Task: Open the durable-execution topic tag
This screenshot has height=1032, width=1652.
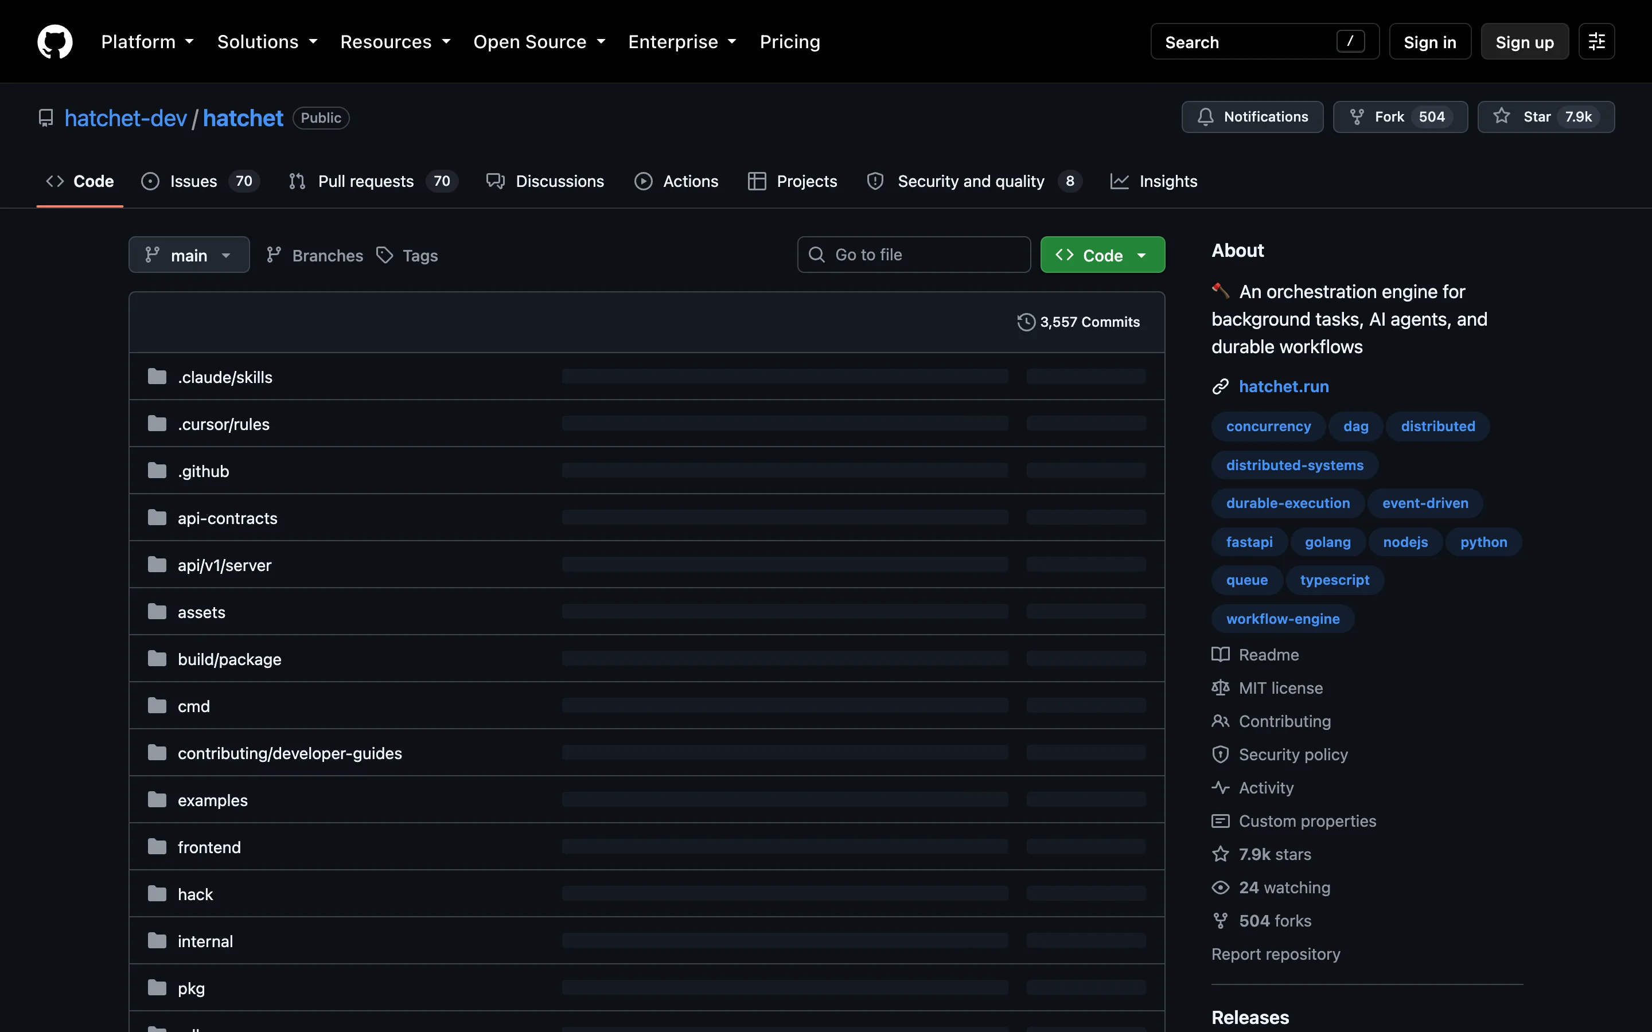Action: pos(1287,503)
